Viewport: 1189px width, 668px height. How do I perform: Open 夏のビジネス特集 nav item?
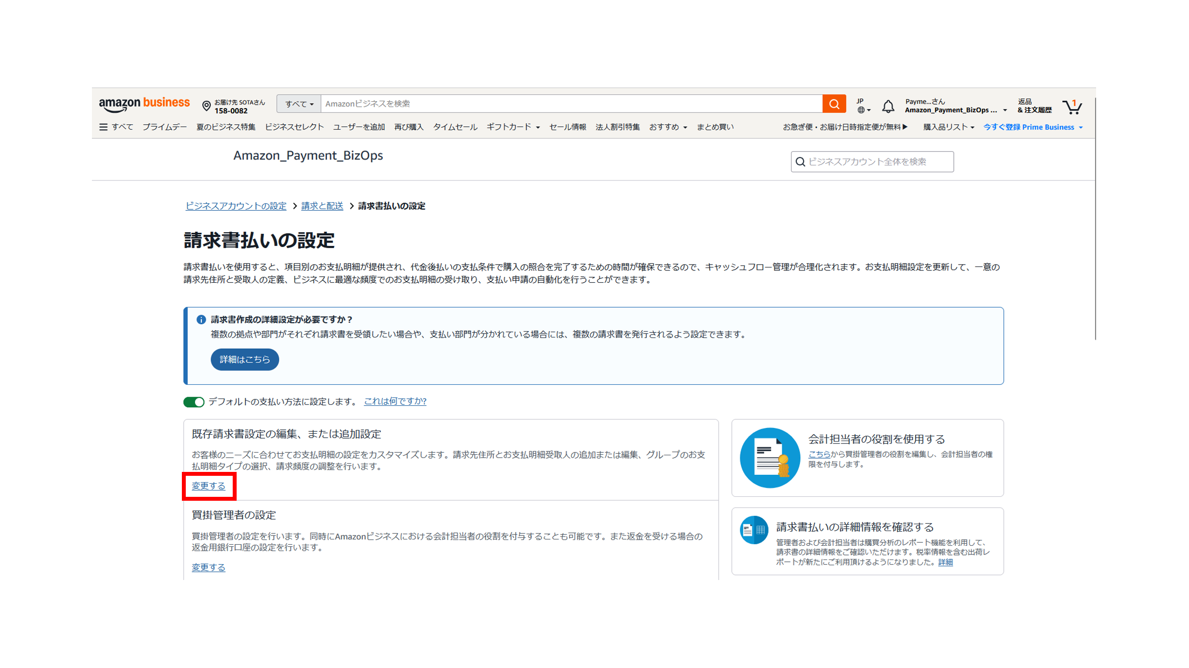pyautogui.click(x=225, y=127)
